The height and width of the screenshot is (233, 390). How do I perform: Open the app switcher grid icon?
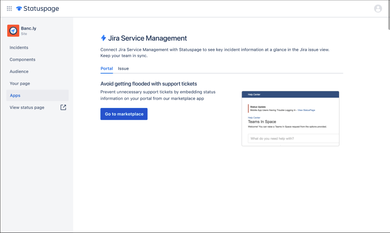[9, 9]
